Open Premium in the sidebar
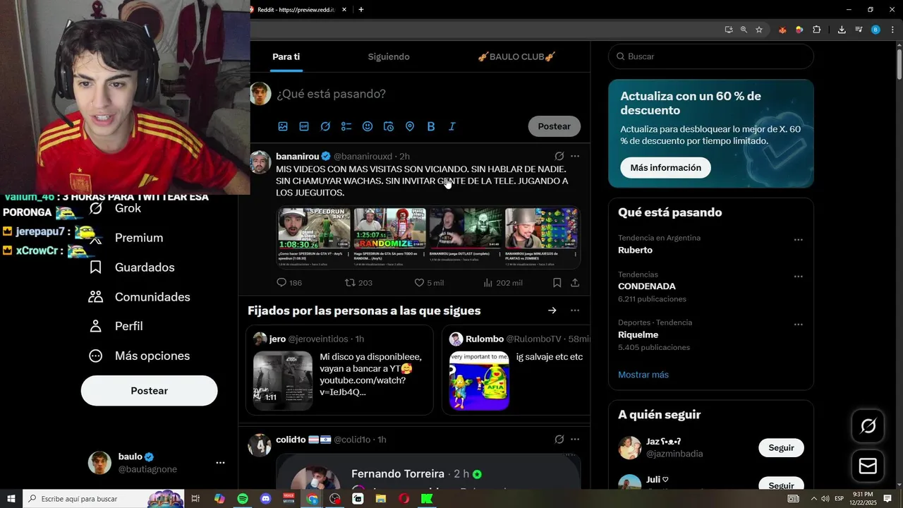This screenshot has height=508, width=903. click(126, 238)
